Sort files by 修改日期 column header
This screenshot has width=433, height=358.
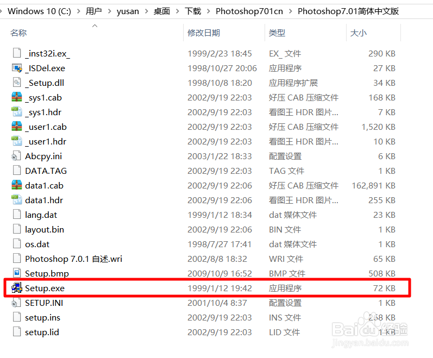(204, 33)
